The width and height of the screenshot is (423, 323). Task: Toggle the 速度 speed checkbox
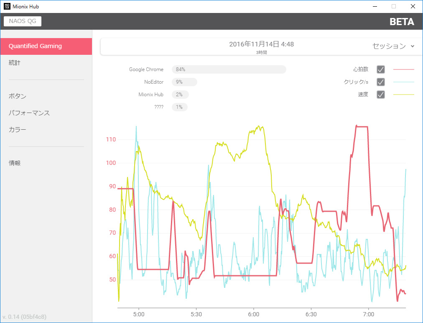click(381, 95)
